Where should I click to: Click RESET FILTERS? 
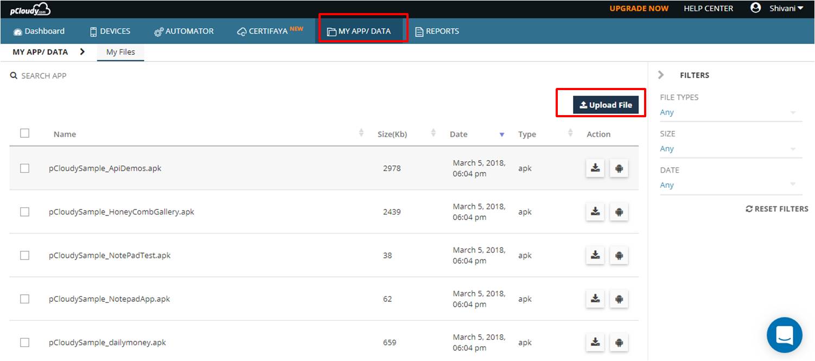tap(777, 208)
